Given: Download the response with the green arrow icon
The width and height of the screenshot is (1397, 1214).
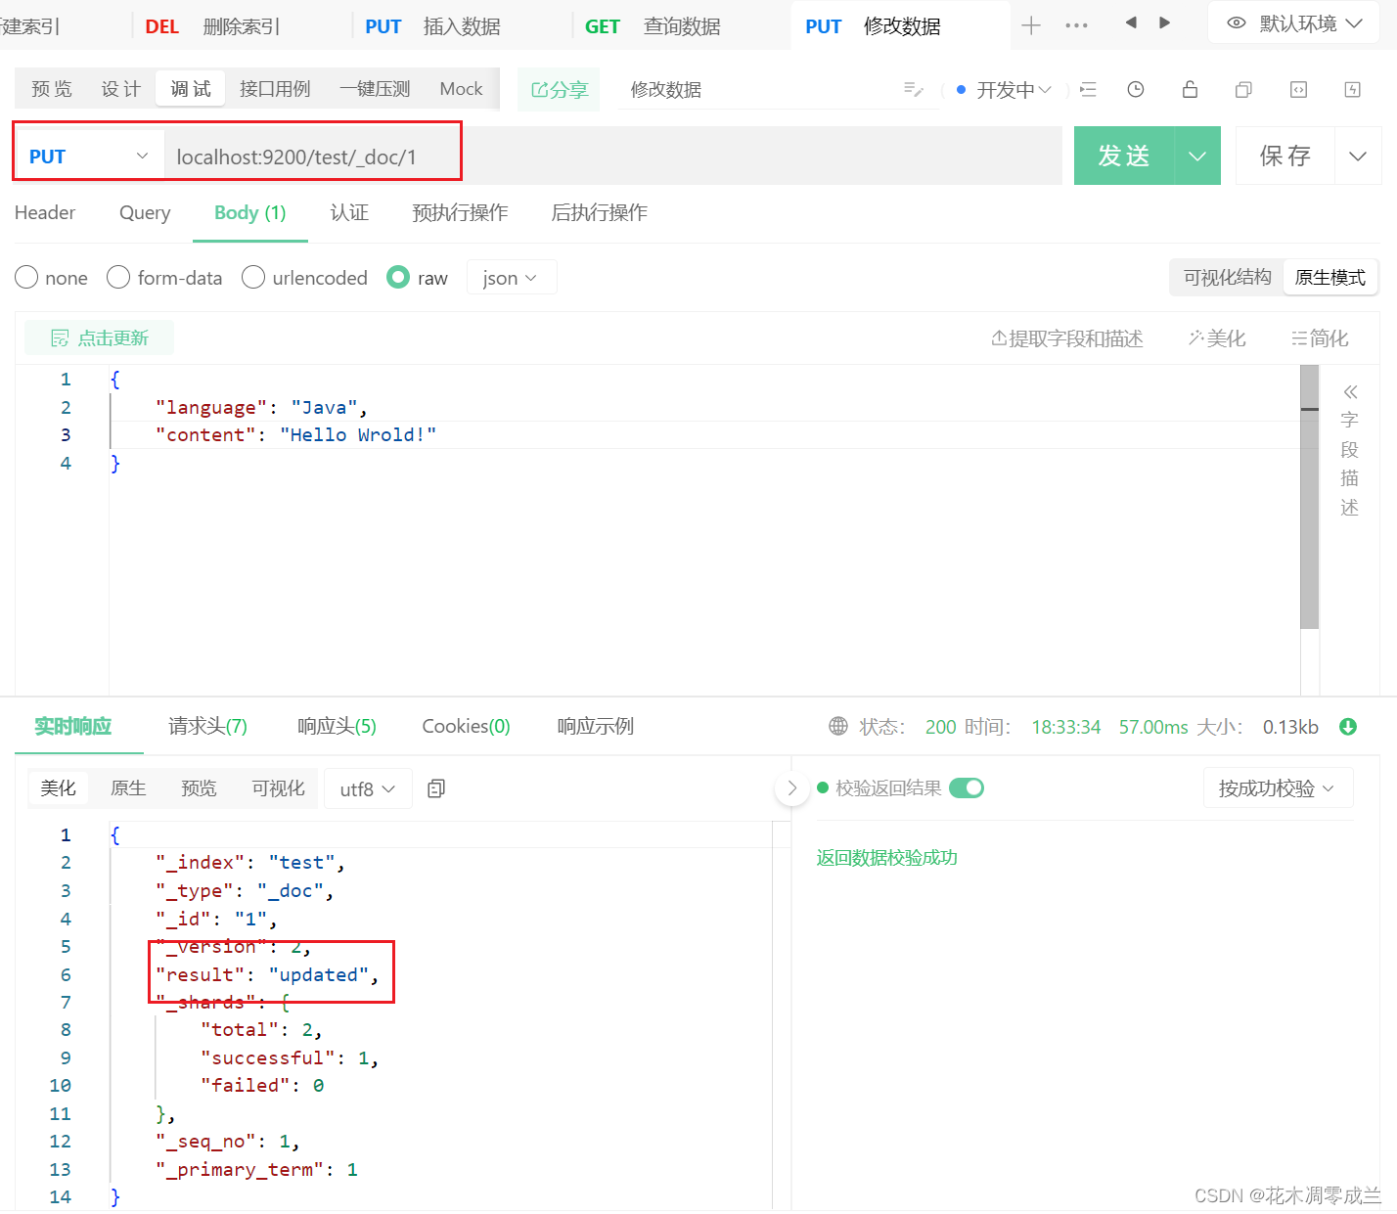Looking at the screenshot, I should [1348, 727].
